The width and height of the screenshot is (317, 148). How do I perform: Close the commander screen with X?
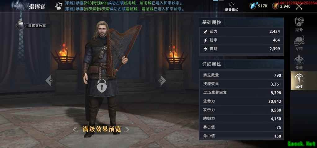click(x=299, y=7)
